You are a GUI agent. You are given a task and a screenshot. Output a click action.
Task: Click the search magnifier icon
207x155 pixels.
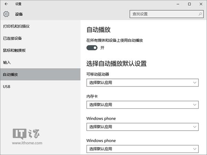[200, 14]
